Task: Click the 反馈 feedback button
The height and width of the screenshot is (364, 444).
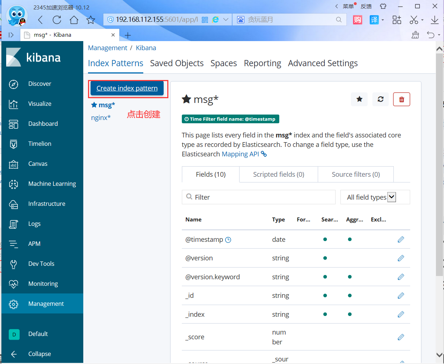Action: pyautogui.click(x=366, y=6)
